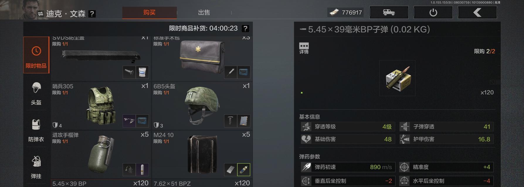Click the 776917 cash balance display
This screenshot has width=524, height=187.
[345, 12]
